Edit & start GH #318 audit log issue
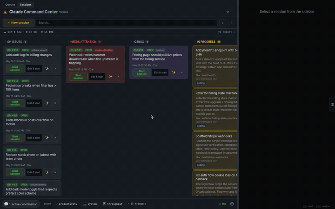 pyautogui.click(x=33, y=69)
